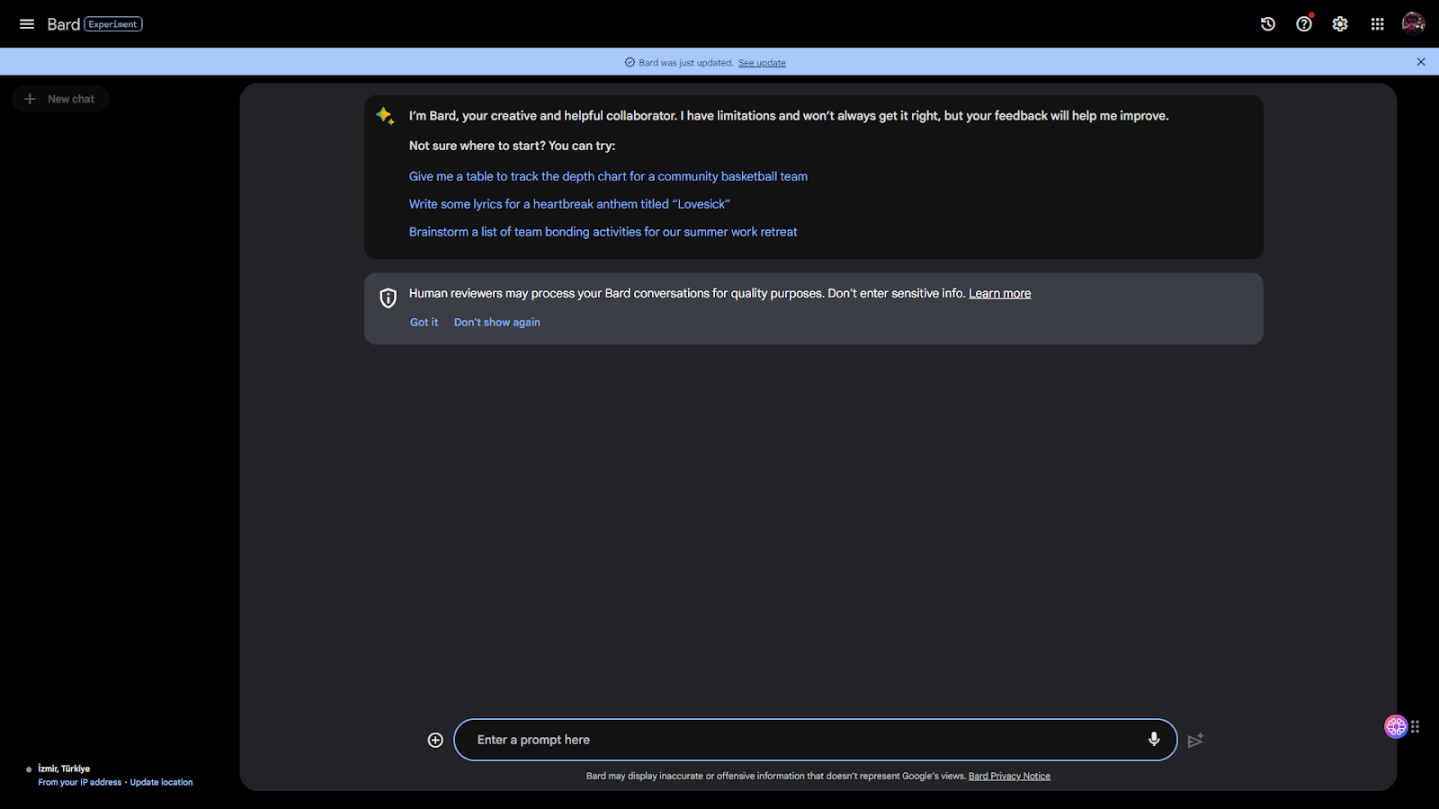Click the Bard logo title
The height and width of the screenshot is (809, 1439).
click(x=64, y=24)
